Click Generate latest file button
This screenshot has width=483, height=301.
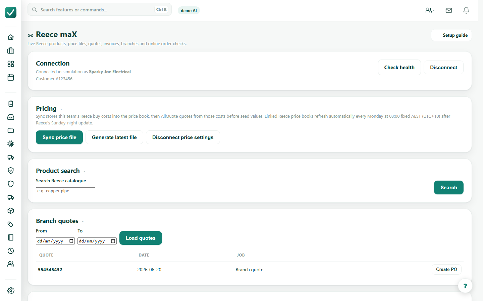[x=114, y=137]
